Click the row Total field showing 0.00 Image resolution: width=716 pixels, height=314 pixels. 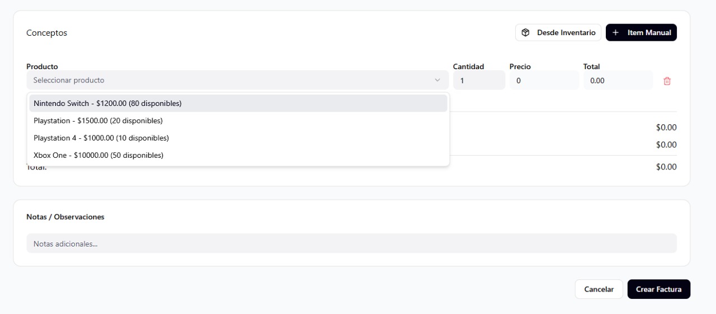(618, 81)
